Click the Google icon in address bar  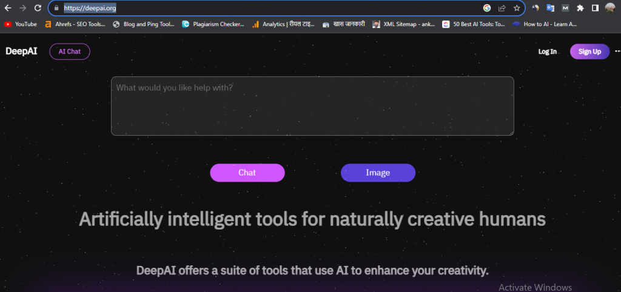point(487,8)
